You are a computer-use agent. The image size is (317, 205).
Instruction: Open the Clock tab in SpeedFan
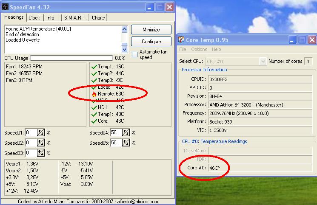tap(34, 18)
